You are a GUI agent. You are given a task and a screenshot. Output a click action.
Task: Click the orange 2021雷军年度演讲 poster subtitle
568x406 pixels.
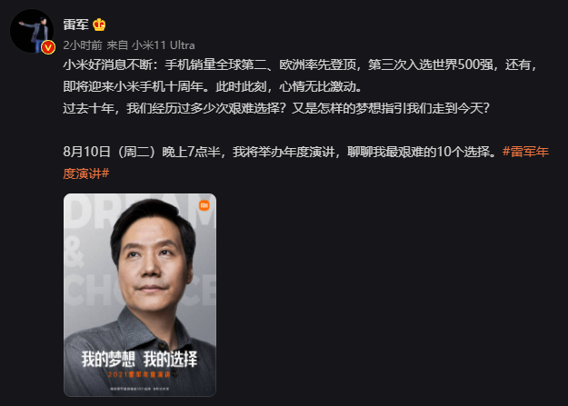(139, 374)
